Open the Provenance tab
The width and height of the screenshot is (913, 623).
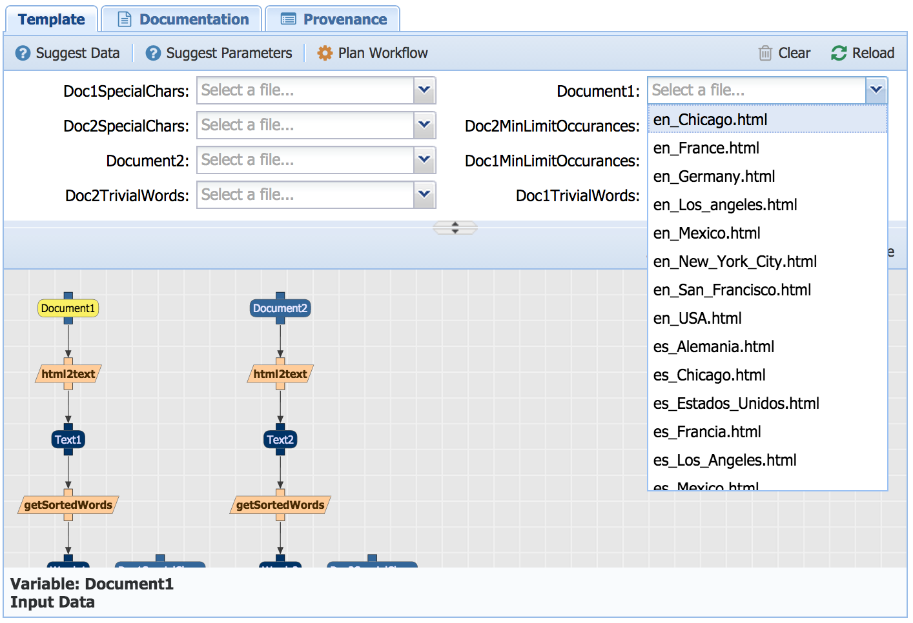(334, 19)
